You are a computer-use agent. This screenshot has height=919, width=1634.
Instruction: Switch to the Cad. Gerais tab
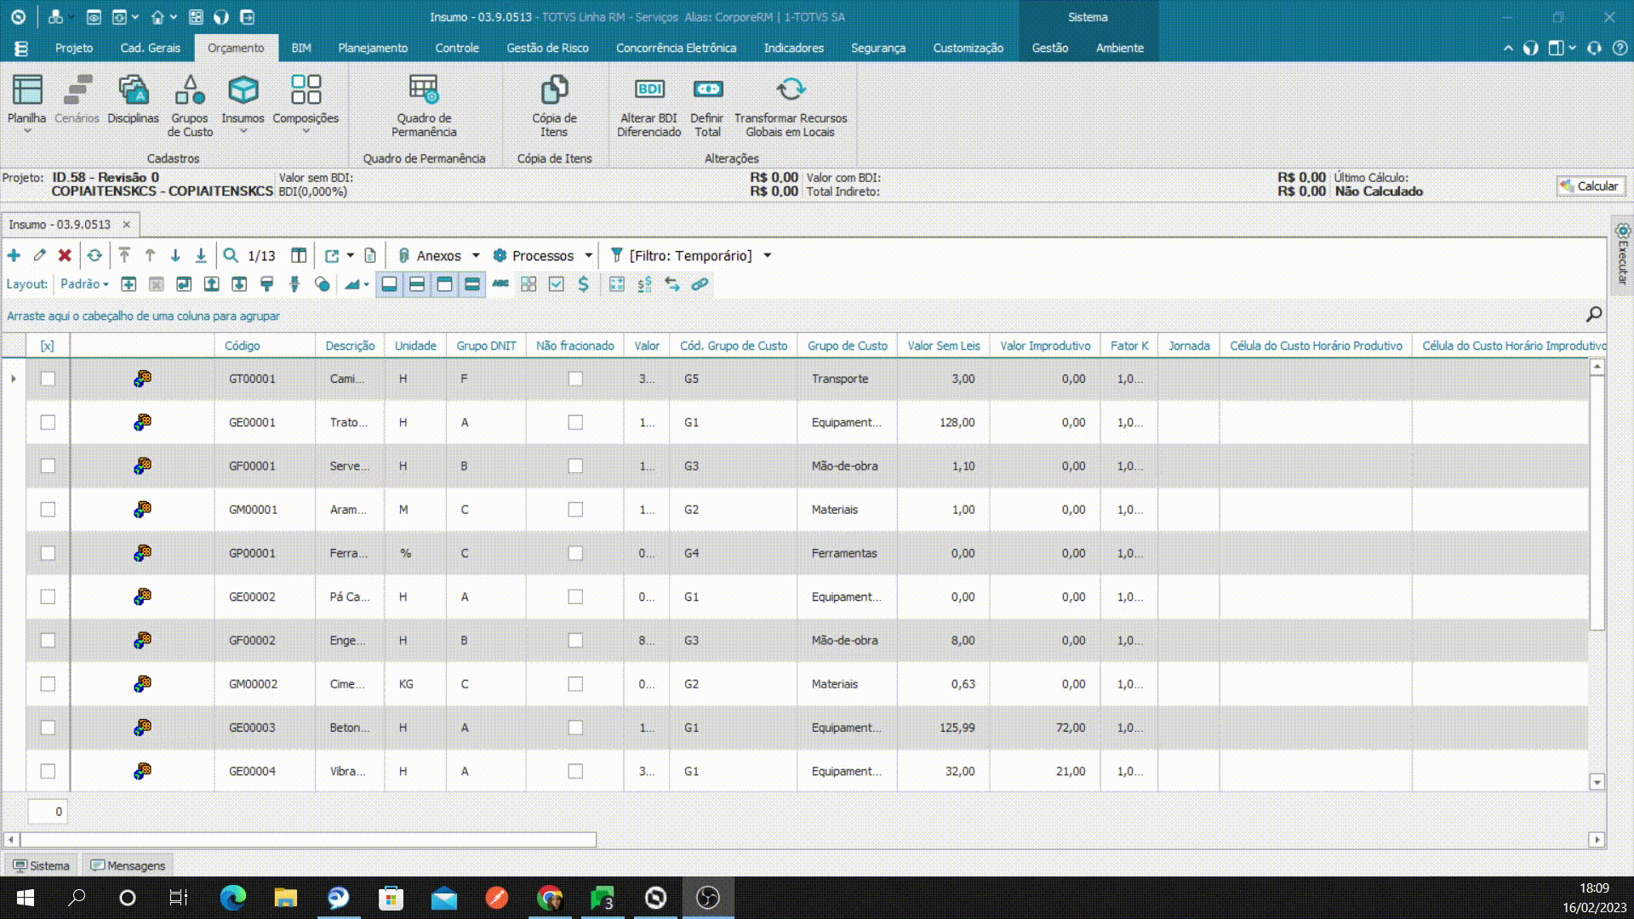tap(150, 48)
